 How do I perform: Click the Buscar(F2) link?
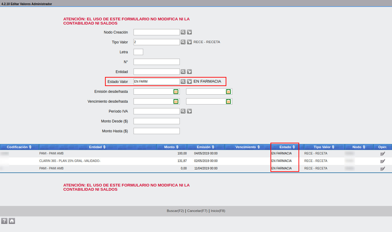(175, 211)
